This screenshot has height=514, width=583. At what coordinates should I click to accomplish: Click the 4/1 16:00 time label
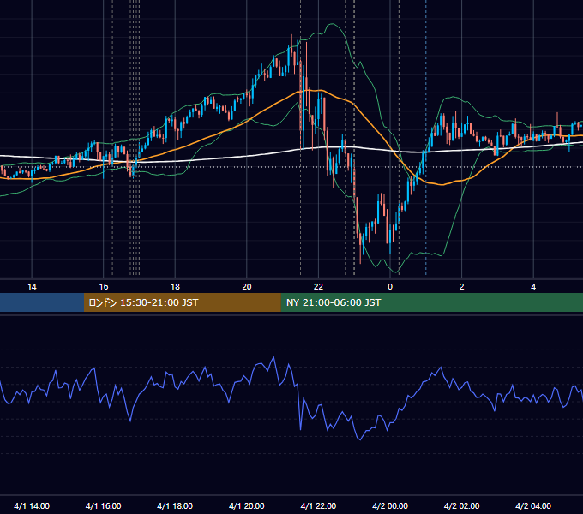(104, 505)
